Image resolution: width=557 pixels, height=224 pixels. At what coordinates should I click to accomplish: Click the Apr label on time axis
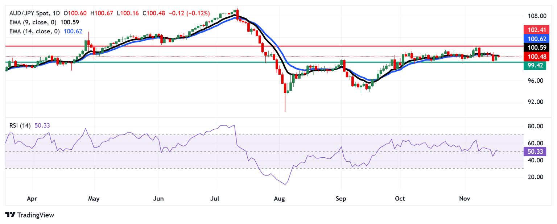32,199
